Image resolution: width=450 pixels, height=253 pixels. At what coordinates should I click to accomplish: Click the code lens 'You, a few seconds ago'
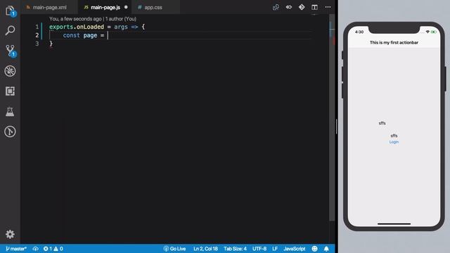click(75, 19)
